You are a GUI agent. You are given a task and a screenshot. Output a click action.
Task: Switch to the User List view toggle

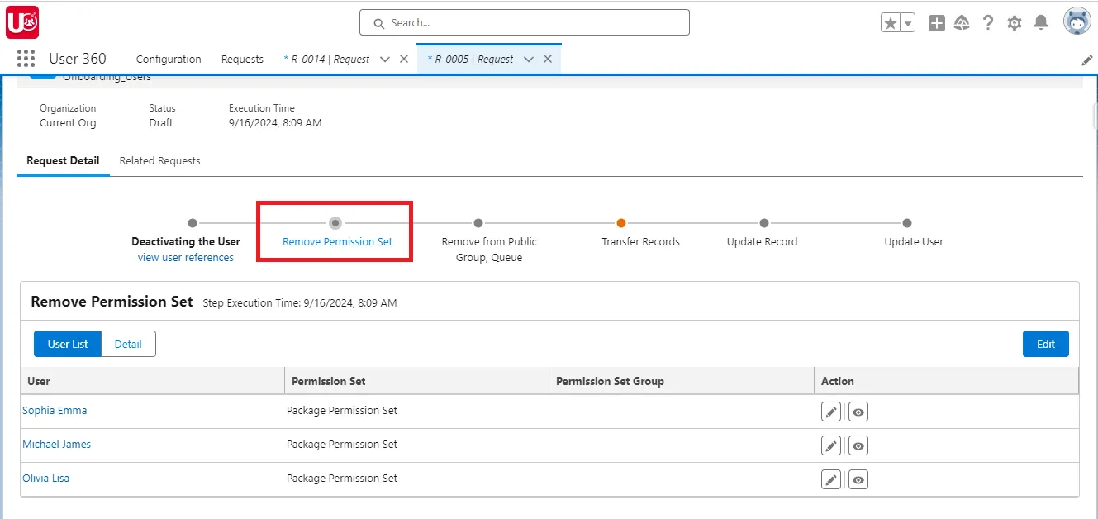(x=67, y=344)
